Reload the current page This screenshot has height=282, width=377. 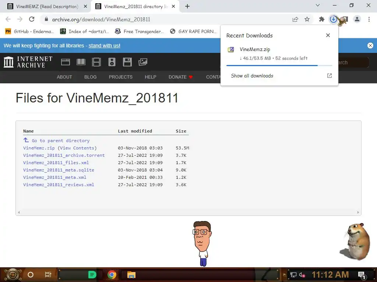tap(32, 19)
